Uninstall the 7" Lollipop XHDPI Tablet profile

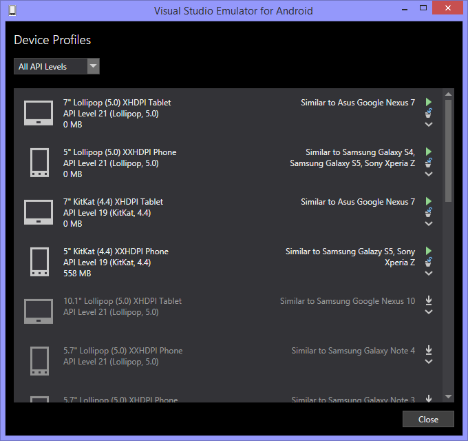(429, 113)
